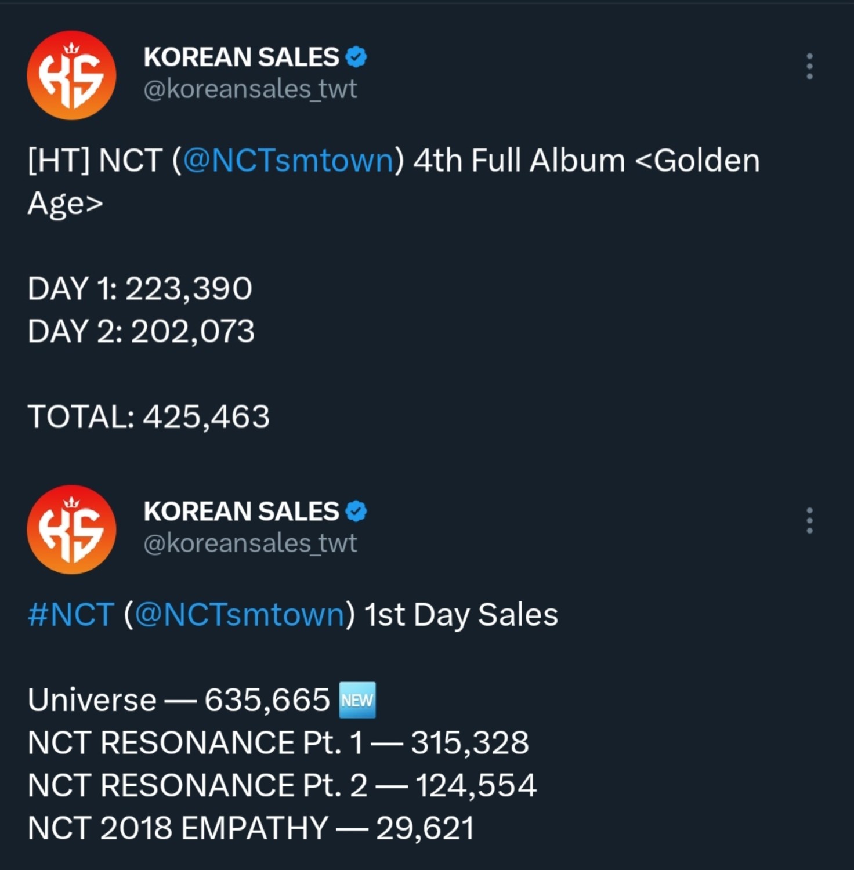Tap Korean Sales avatar on first tweet
The height and width of the screenshot is (870, 854).
click(71, 75)
